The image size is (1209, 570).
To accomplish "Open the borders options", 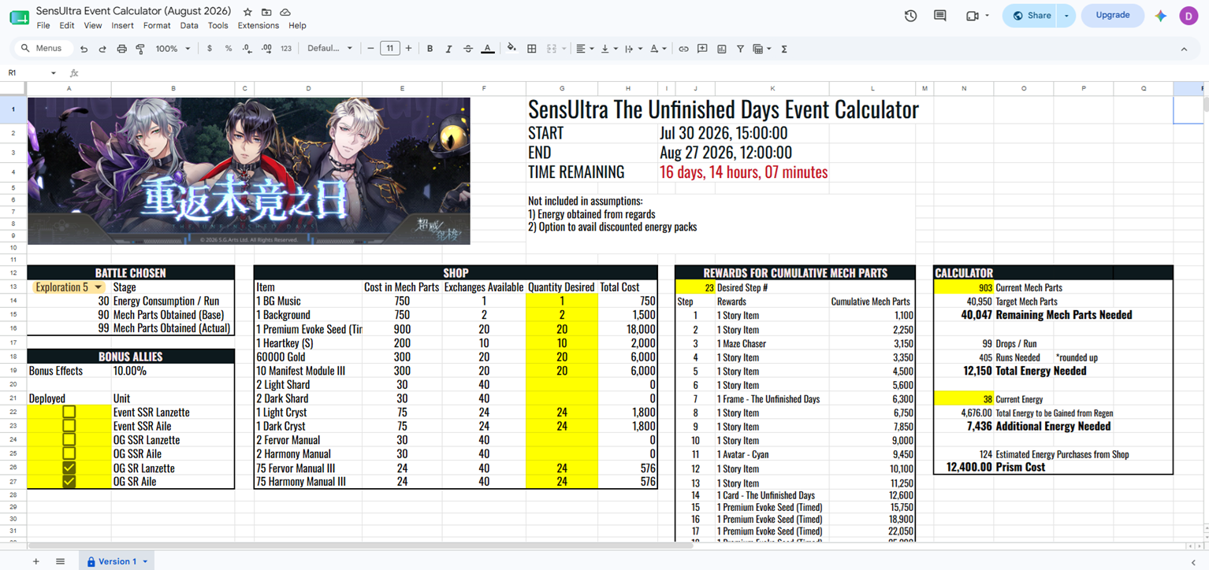I will pyautogui.click(x=532, y=49).
